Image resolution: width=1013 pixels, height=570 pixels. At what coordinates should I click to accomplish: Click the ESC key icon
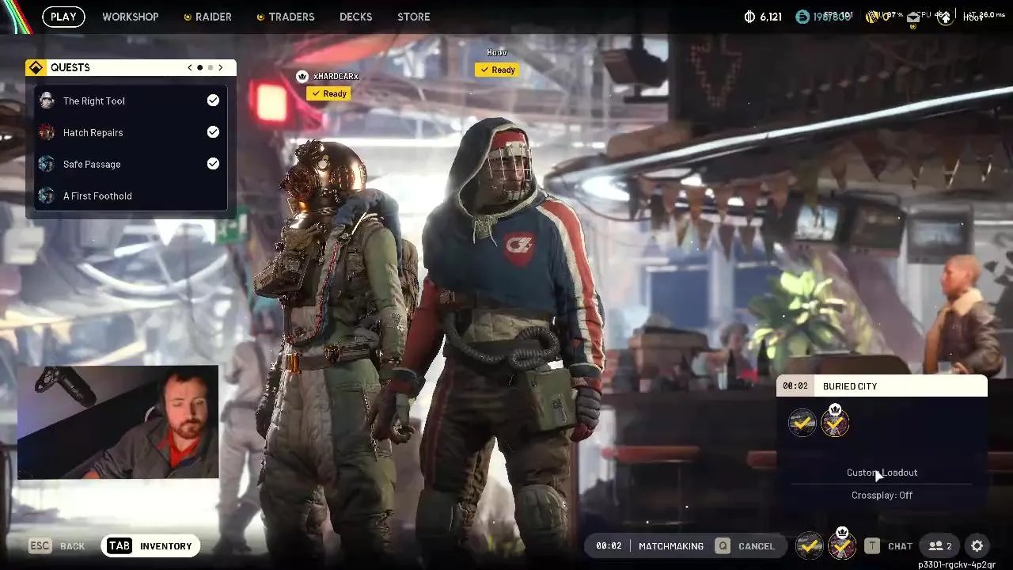coord(40,546)
